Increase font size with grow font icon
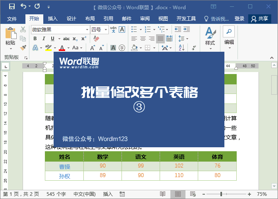This screenshot has height=199, width=278. [93, 48]
